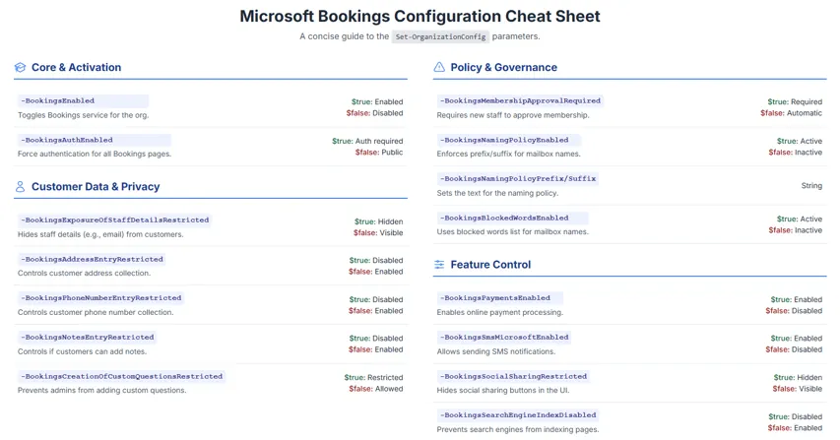
Task: Click description 'Toggles Bookings service for the org.'
Action: coord(84,115)
